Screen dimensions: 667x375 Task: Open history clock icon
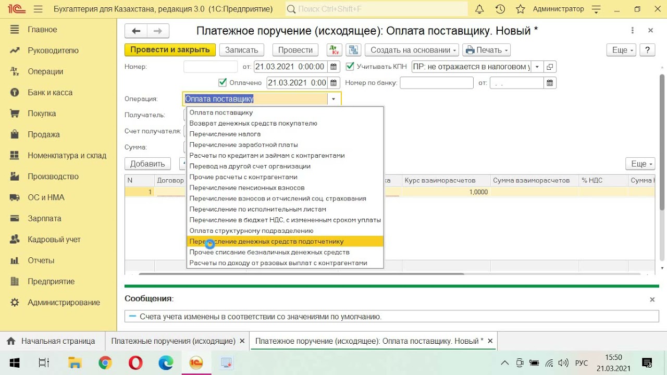[x=500, y=9]
